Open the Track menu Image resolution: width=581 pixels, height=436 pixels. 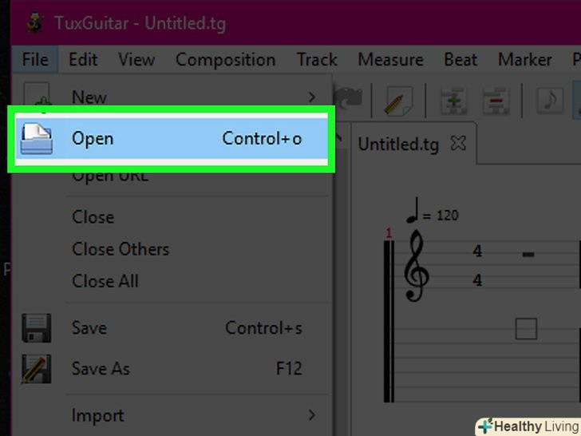317,60
